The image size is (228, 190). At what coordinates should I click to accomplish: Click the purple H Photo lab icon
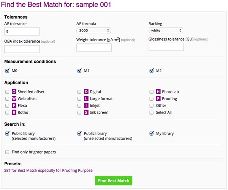pos(158,92)
